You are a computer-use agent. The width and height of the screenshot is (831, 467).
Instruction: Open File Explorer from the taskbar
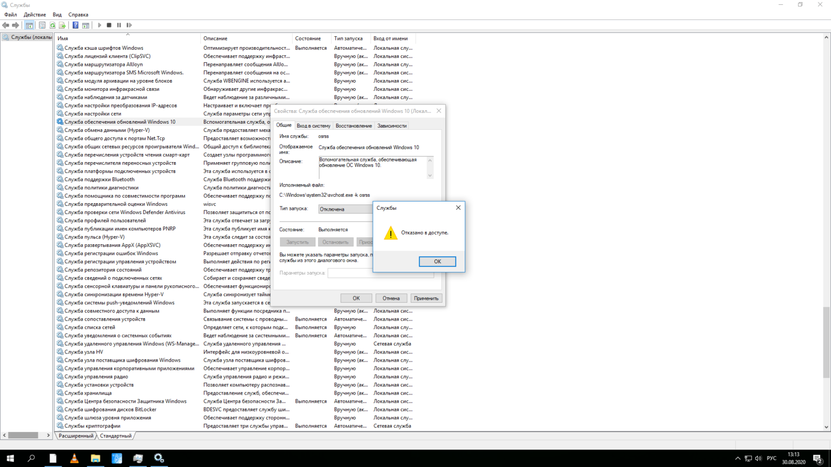click(x=95, y=458)
